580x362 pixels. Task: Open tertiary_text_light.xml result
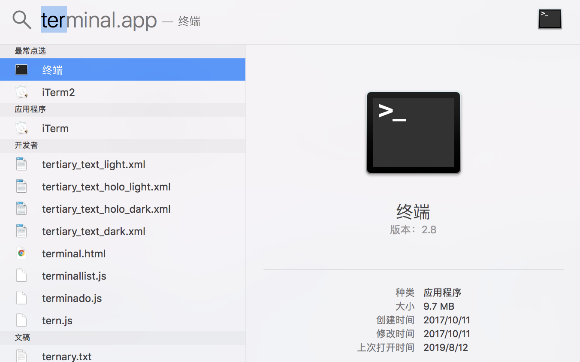pyautogui.click(x=123, y=164)
